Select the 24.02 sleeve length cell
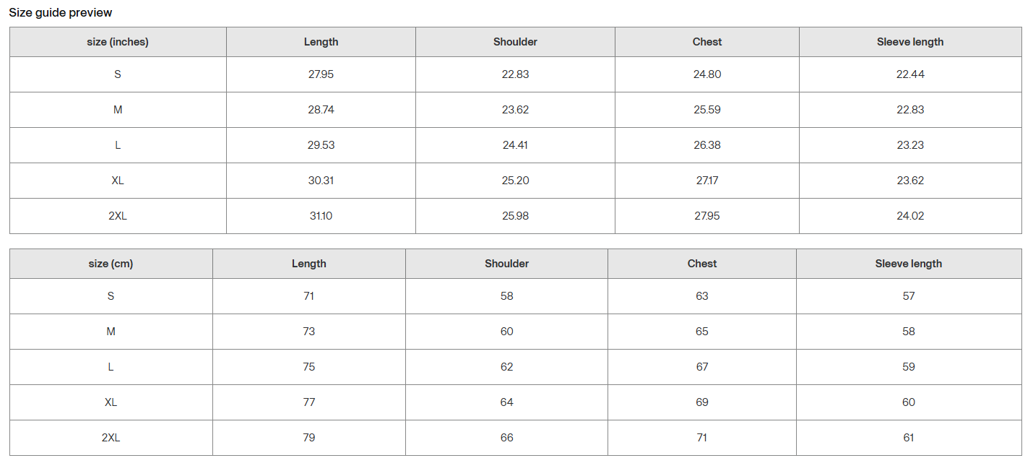This screenshot has height=471, width=1033. [x=910, y=216]
